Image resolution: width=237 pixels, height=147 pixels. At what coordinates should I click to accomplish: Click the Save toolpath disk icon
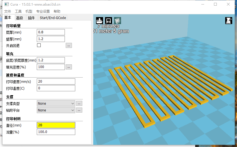click(108, 20)
